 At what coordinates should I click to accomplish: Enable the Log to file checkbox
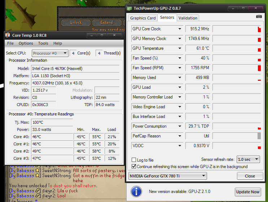click(x=134, y=160)
